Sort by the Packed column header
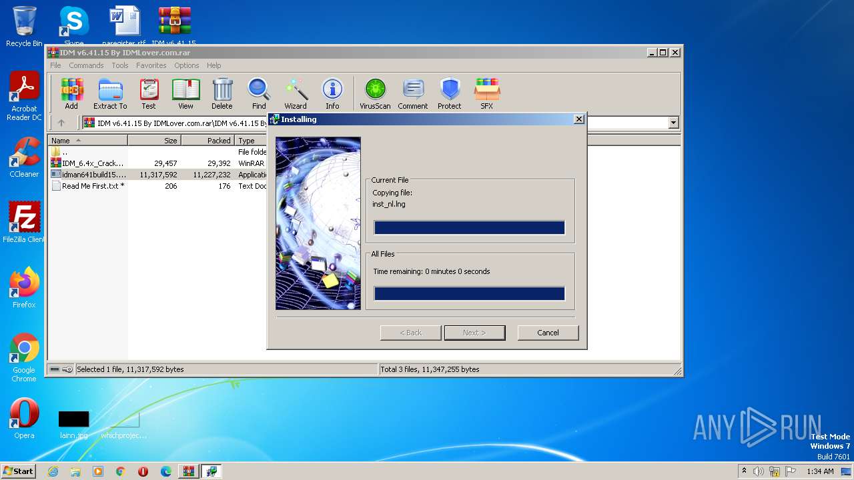The image size is (854, 480). pyautogui.click(x=207, y=141)
